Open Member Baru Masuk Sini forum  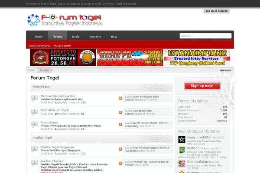[x=58, y=96]
